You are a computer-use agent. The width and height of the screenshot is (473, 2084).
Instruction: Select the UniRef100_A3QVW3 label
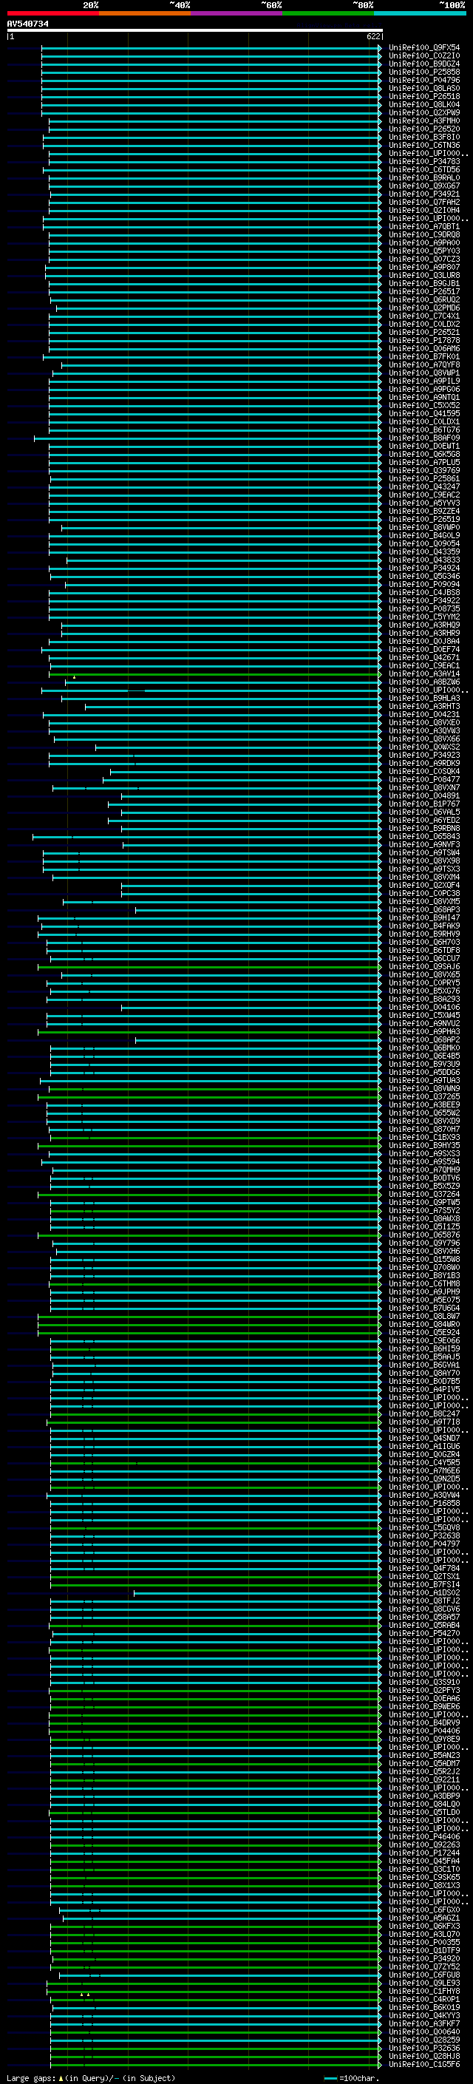tap(423, 730)
